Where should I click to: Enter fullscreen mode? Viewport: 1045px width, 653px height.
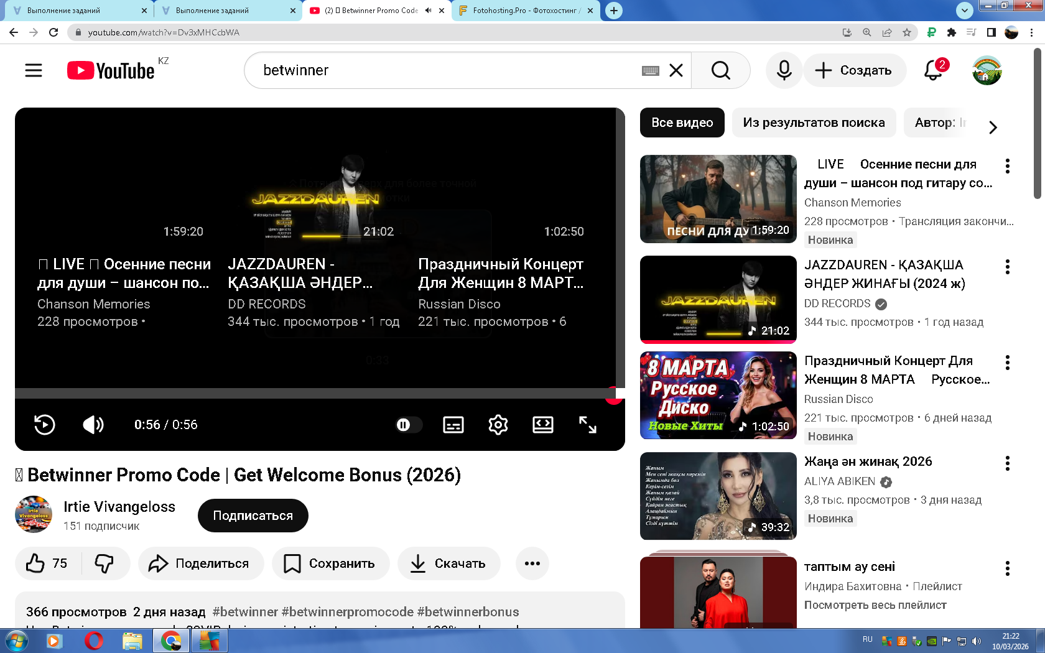click(x=587, y=425)
